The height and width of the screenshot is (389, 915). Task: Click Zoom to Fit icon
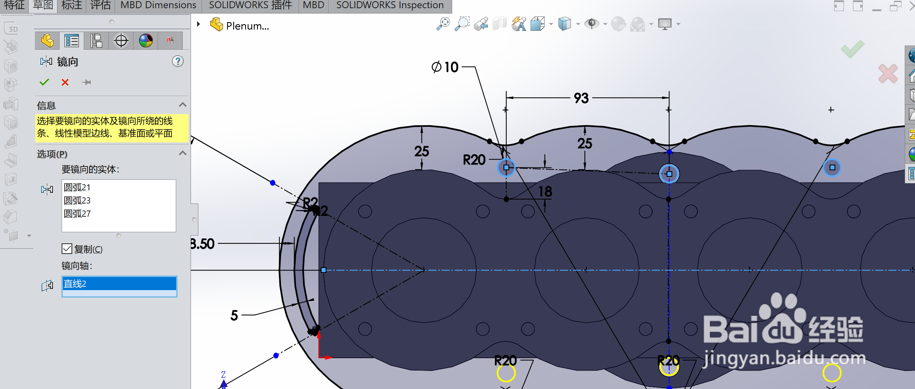pyautogui.click(x=443, y=24)
